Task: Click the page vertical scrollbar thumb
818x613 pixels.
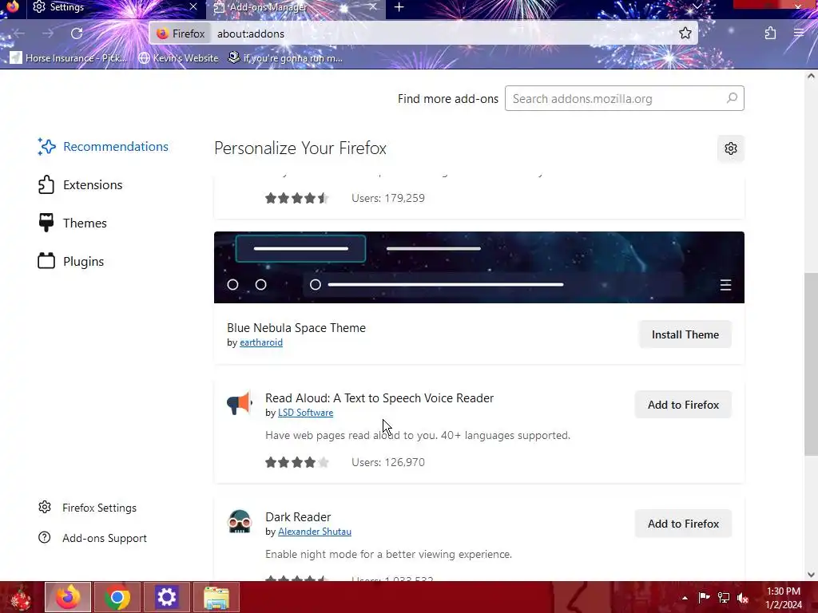Action: tap(811, 364)
